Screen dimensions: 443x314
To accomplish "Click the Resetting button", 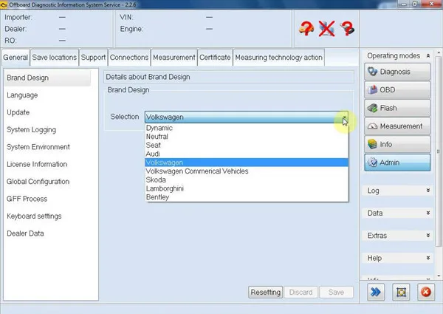I will coord(266,292).
